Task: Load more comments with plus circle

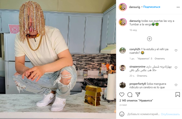Action: click(x=149, y=39)
